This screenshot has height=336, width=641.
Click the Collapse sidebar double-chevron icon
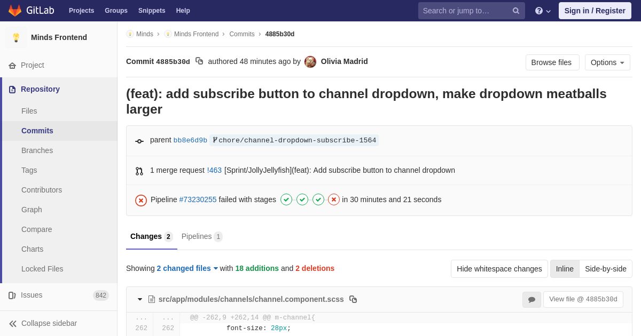13,324
